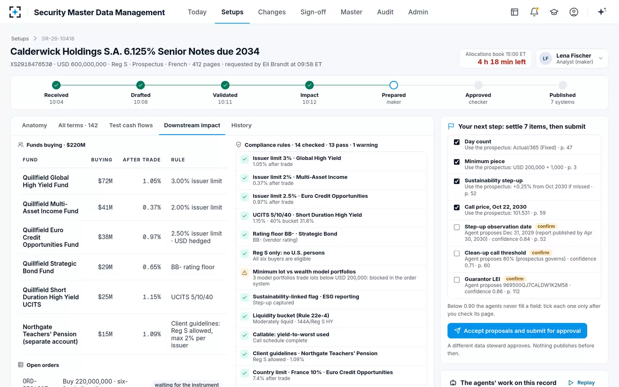Click the Open orders table icon
Image resolution: width=619 pixels, height=387 pixels.
[x=21, y=365]
